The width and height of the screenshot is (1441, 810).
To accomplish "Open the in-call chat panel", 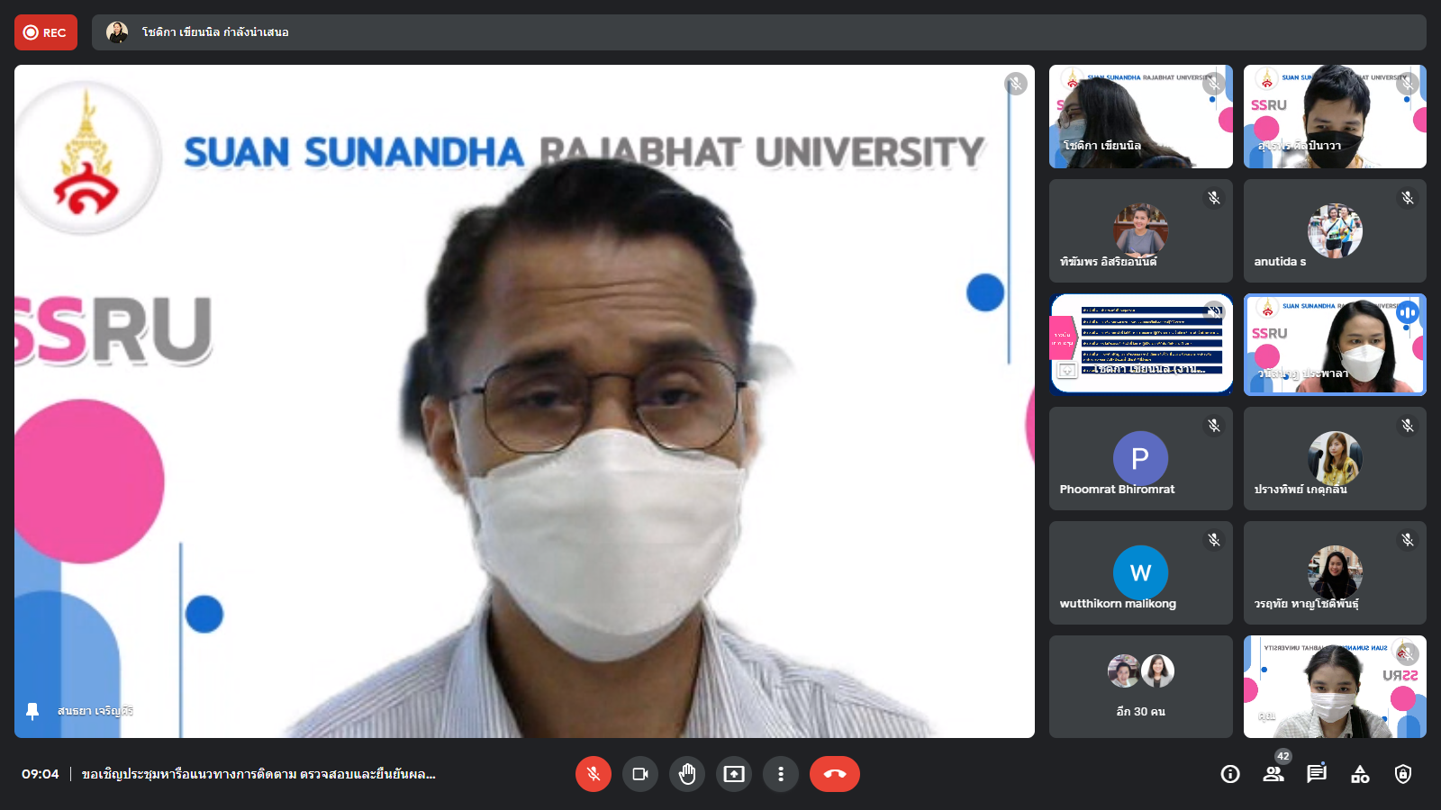I will [1317, 774].
